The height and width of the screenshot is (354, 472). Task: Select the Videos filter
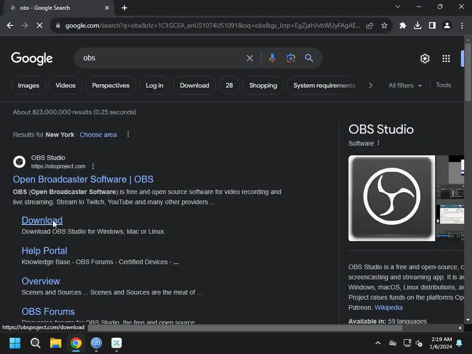point(65,85)
